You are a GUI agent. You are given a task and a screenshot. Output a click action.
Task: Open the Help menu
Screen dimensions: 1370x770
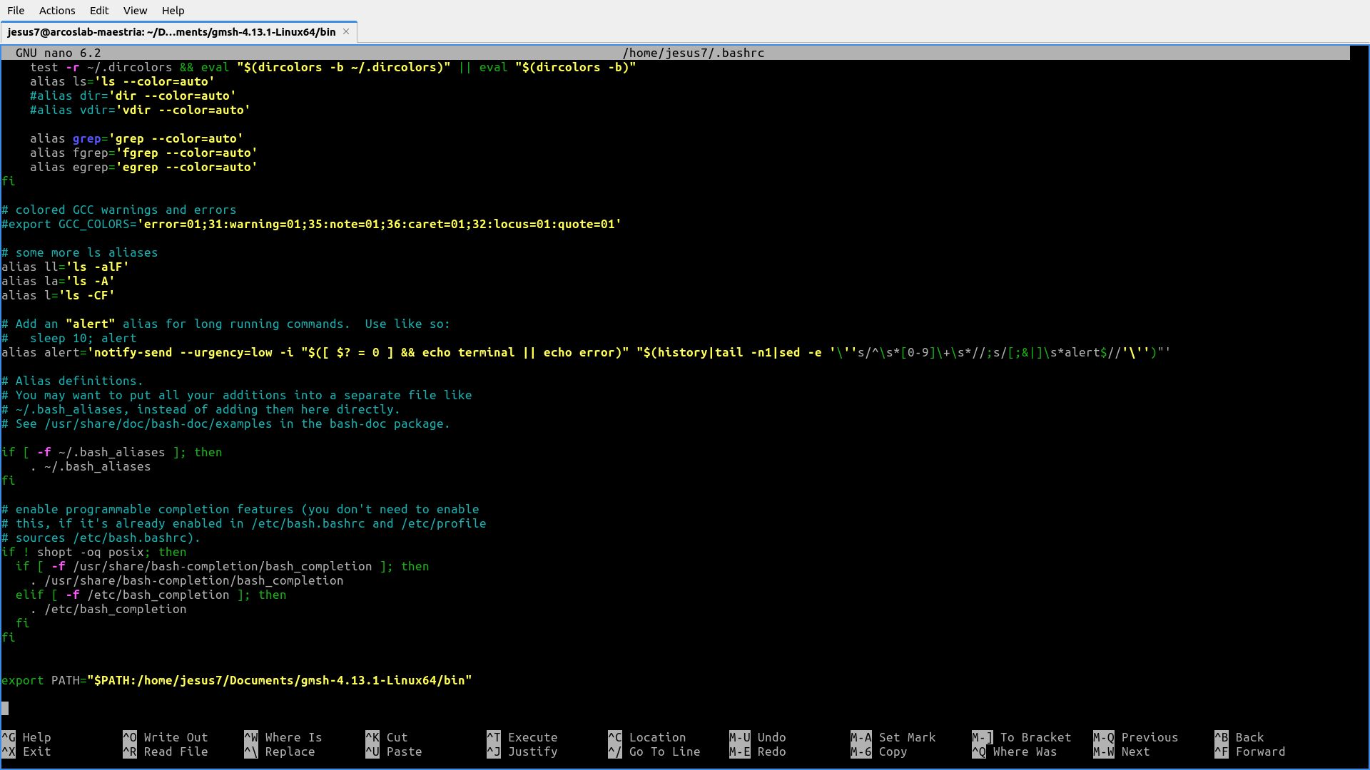tap(173, 11)
